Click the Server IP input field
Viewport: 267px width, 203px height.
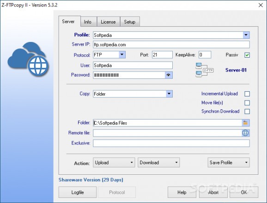click(x=171, y=45)
